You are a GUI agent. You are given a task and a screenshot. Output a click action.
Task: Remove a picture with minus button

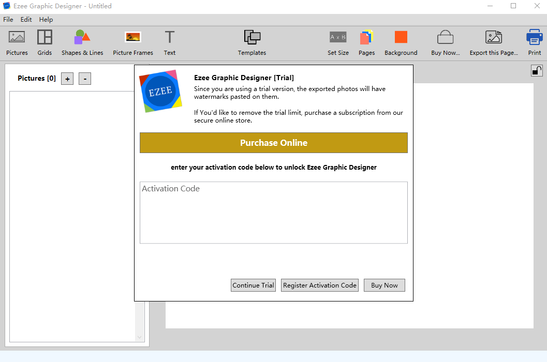coord(85,79)
